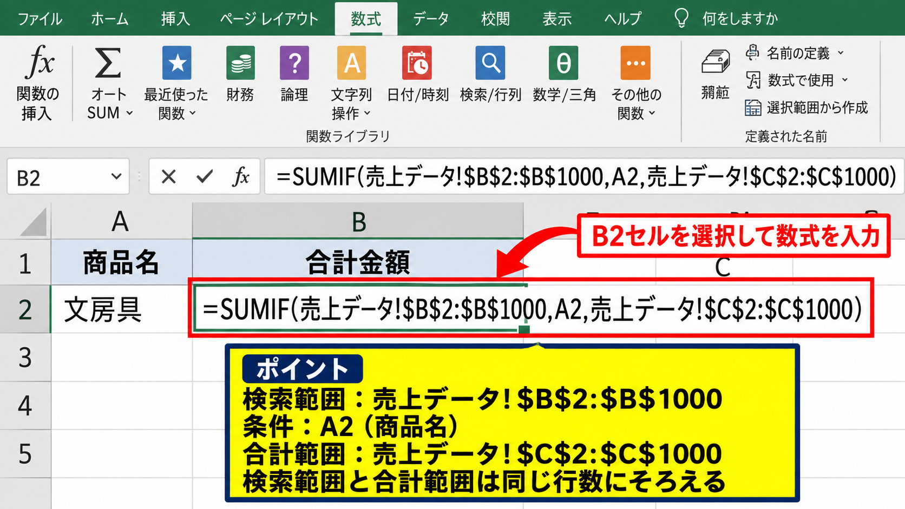Click the Select All corner triangle
Screen dimensions: 905x509
coord(34,222)
